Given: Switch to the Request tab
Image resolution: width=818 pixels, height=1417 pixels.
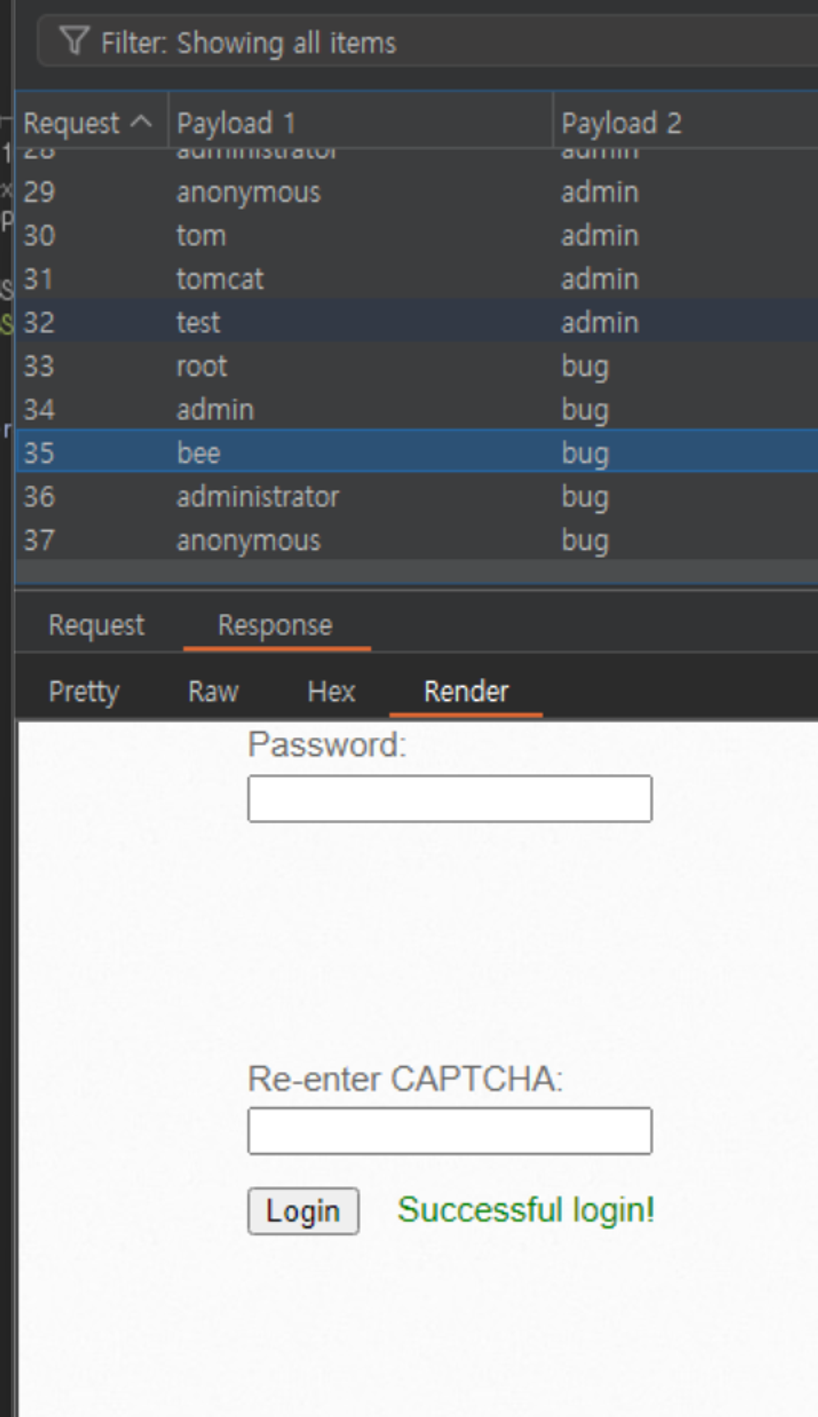Looking at the screenshot, I should tap(97, 625).
